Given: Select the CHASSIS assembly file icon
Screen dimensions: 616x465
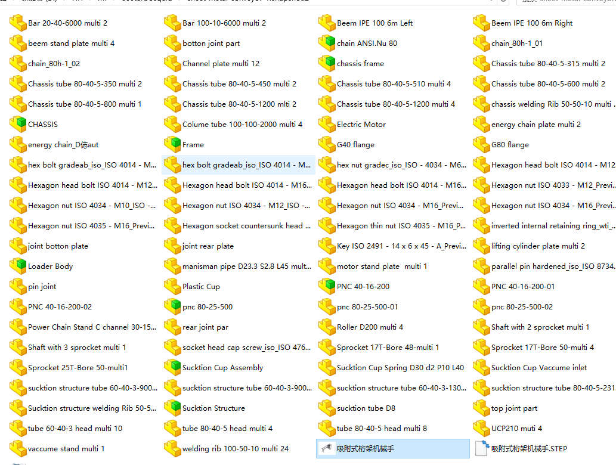Looking at the screenshot, I should pyautogui.click(x=18, y=125).
